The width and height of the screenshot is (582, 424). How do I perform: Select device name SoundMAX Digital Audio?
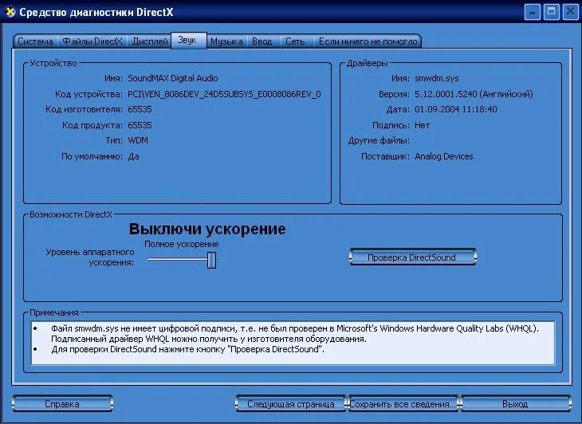[172, 78]
